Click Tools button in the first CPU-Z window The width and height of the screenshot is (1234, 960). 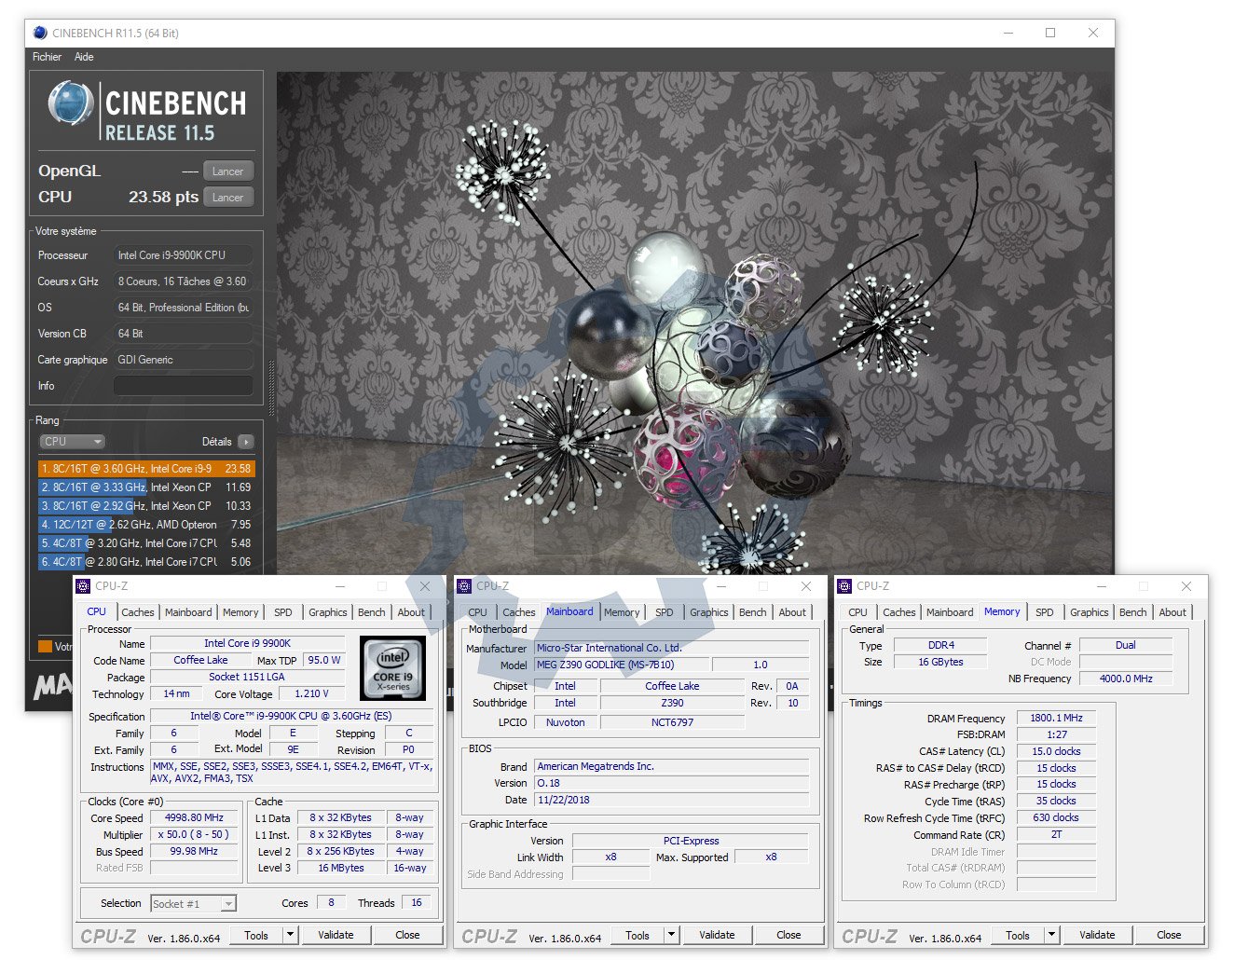[x=256, y=935]
